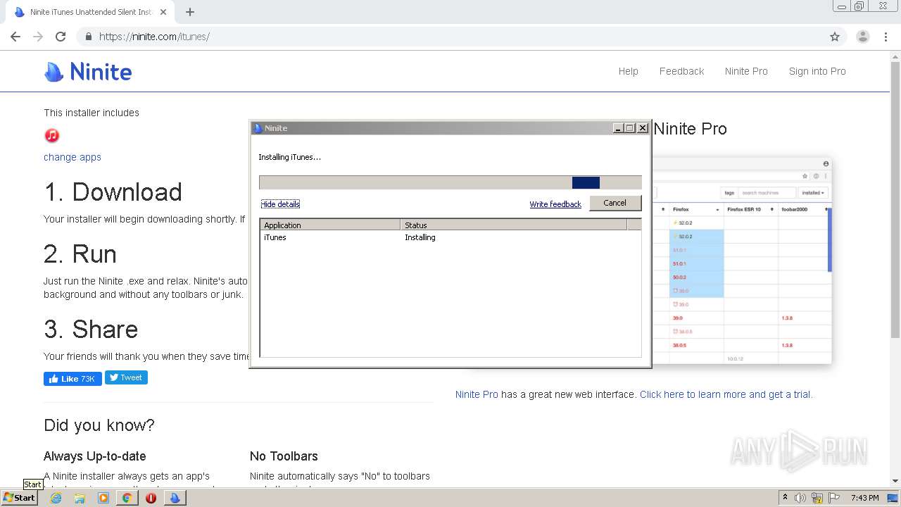Click the red iTunes app icon
The image size is (901, 507).
(51, 135)
